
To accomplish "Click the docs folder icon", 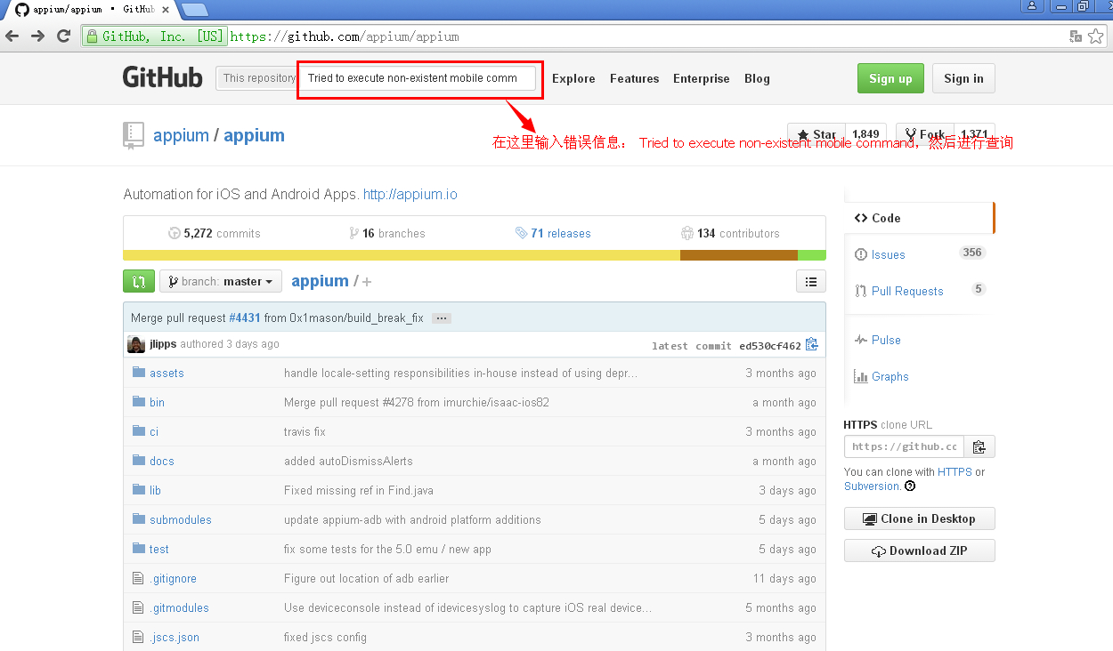I will pos(138,461).
